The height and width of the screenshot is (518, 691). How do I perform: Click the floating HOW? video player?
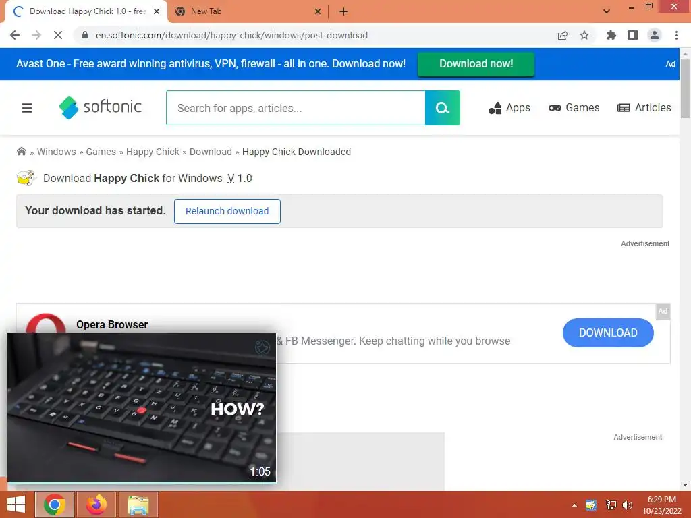142,408
